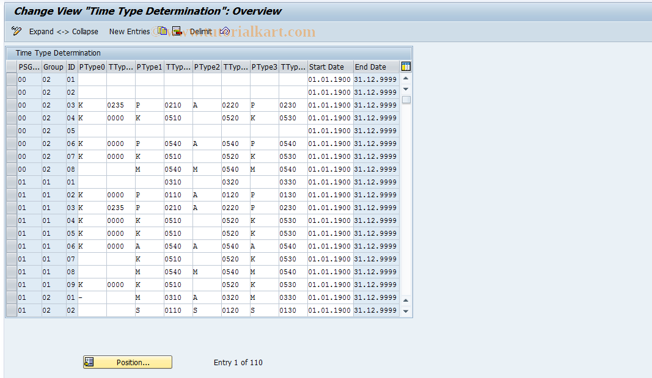Click the PType2 column header
Image resolution: width=652 pixels, height=378 pixels.
[x=207, y=67]
